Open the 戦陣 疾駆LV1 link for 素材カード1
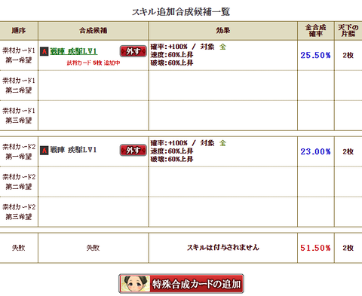The width and height of the screenshot is (362, 296). pos(73,51)
